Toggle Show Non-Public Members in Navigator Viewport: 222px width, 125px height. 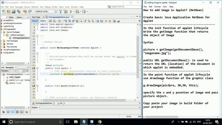pos(17,112)
